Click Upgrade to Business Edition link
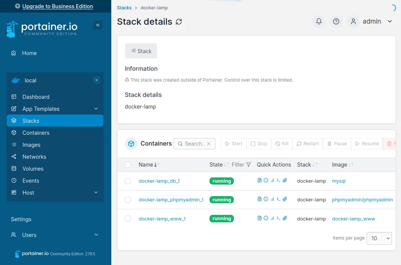This screenshot has height=265, width=401. click(x=57, y=6)
